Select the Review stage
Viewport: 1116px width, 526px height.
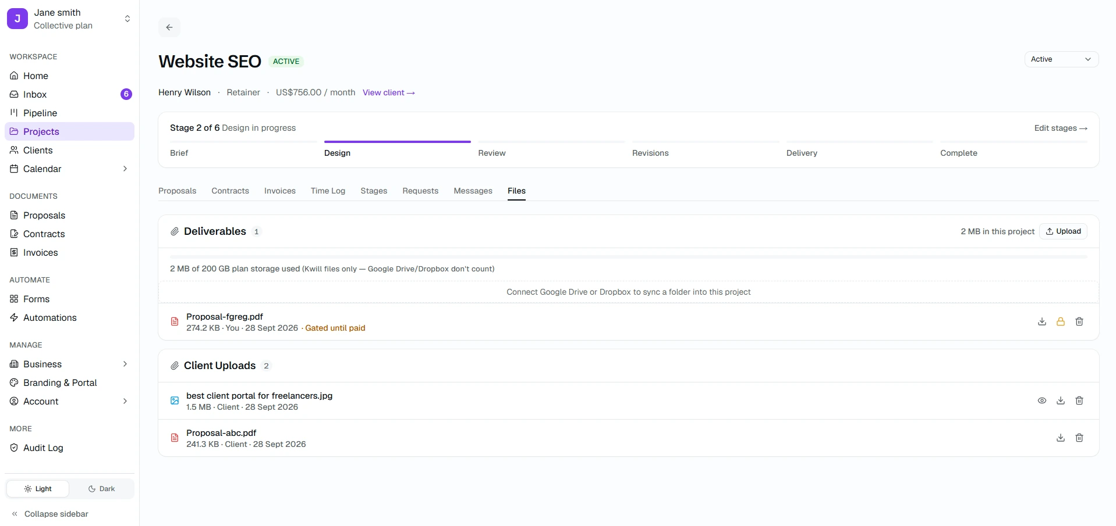click(x=551, y=149)
